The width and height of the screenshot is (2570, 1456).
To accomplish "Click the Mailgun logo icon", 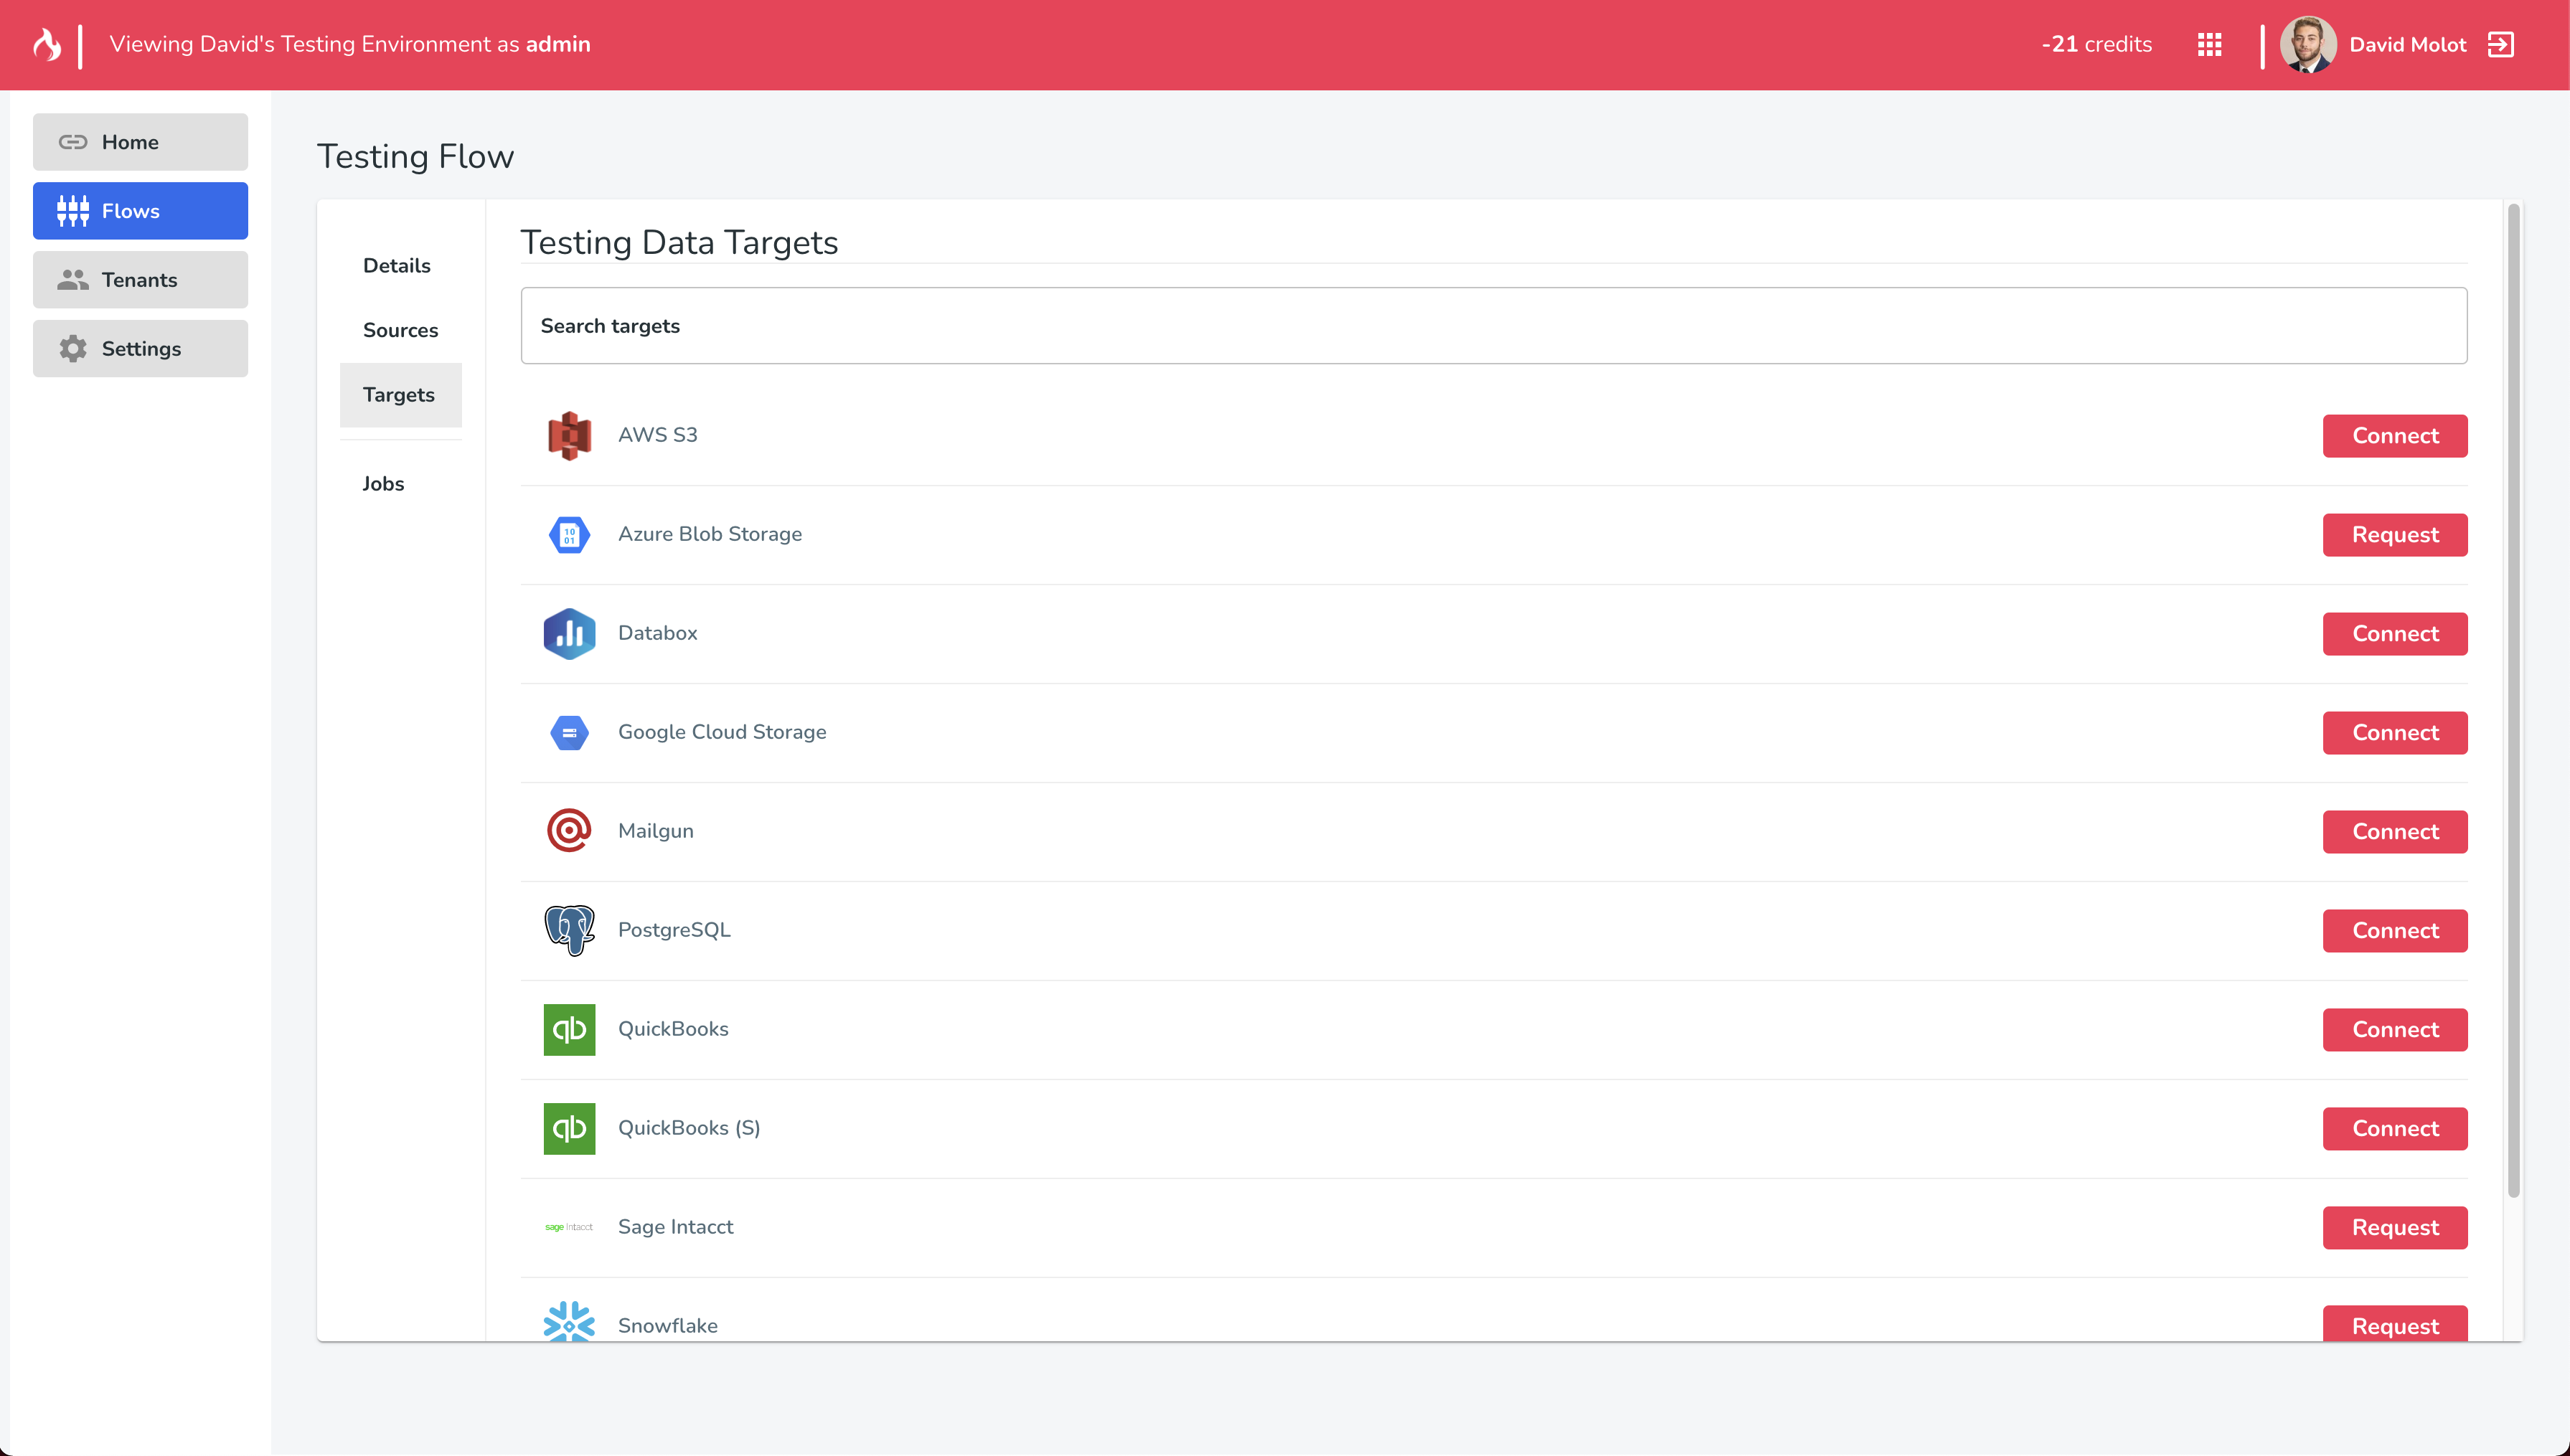I will [569, 832].
